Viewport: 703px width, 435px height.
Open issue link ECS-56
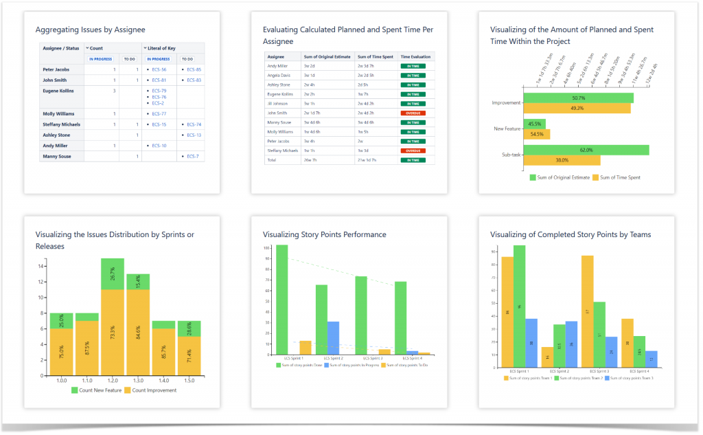click(159, 69)
